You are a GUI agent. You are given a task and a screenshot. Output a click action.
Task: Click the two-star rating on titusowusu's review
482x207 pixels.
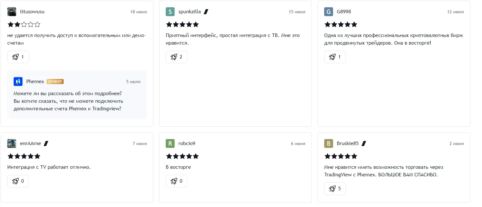(x=24, y=24)
